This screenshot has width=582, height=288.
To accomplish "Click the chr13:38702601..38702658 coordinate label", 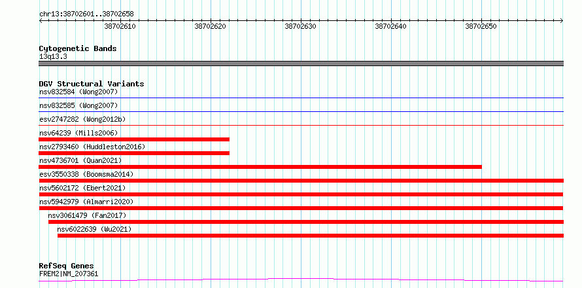I will pyautogui.click(x=86, y=14).
